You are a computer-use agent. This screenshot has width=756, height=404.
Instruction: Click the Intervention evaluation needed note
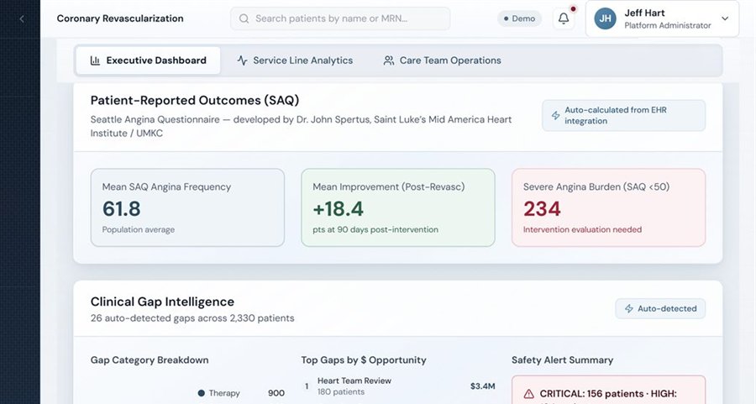click(x=582, y=229)
